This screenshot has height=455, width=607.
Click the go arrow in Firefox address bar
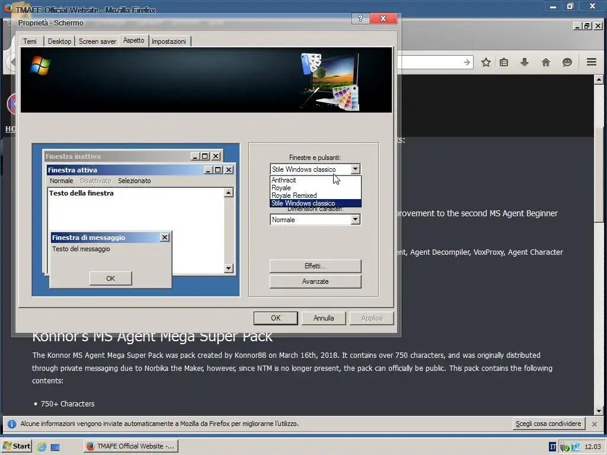(x=467, y=62)
